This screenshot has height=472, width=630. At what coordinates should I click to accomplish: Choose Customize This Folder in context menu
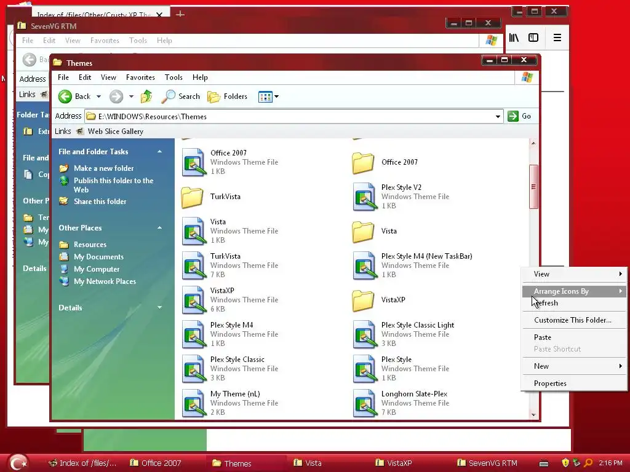point(574,320)
